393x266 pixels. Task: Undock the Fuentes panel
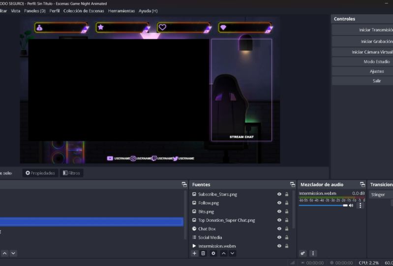pyautogui.click(x=293, y=184)
